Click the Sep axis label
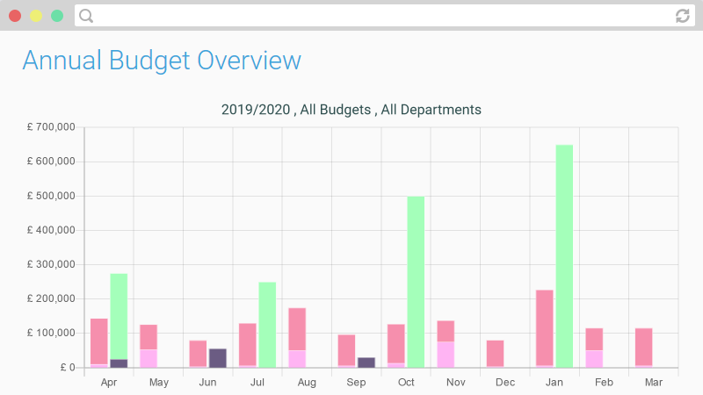 tap(356, 383)
